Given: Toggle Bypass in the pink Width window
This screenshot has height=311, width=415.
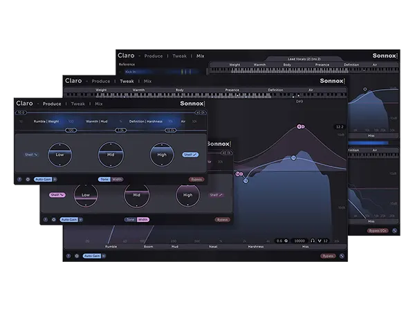Looking at the screenshot, I should (x=222, y=220).
